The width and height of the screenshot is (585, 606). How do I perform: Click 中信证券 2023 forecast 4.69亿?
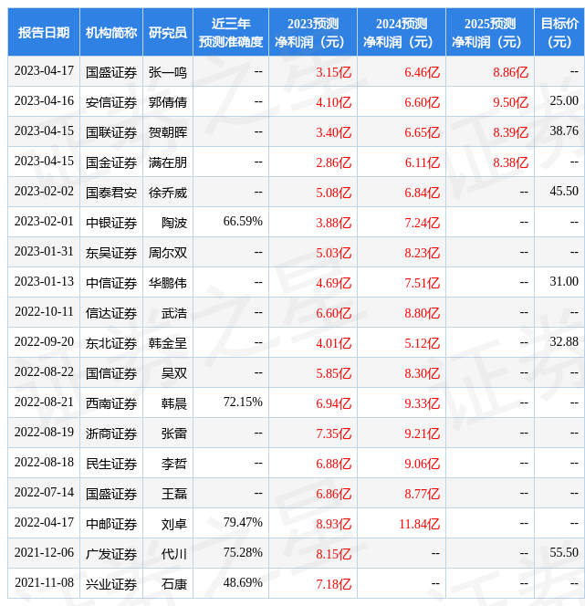pos(333,283)
